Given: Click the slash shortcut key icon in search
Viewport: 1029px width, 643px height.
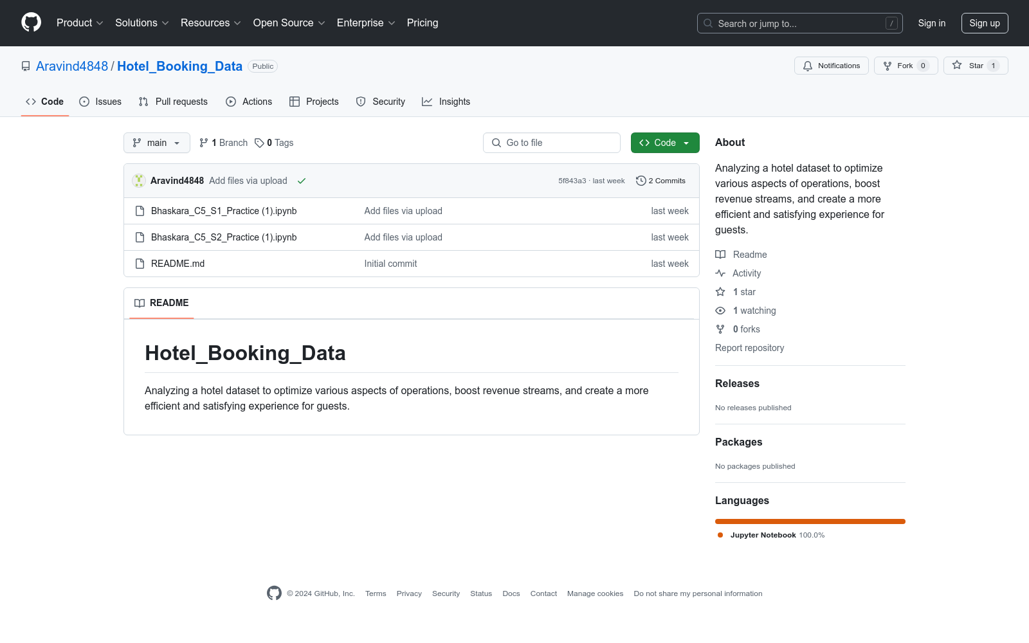Looking at the screenshot, I should pos(891,23).
